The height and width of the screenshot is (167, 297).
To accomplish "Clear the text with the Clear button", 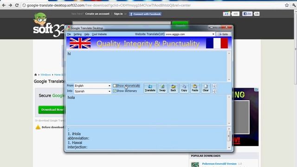I will (x=206, y=88).
